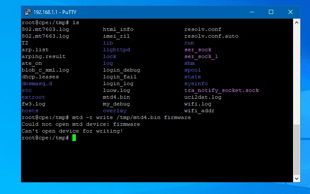
Task: Click the green terminal cursor block
Action: [x=74, y=138]
